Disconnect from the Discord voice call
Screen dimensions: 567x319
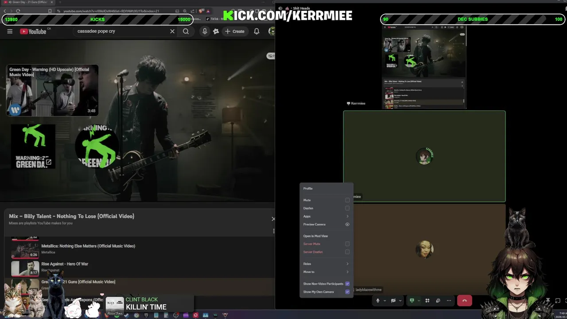coord(464,301)
